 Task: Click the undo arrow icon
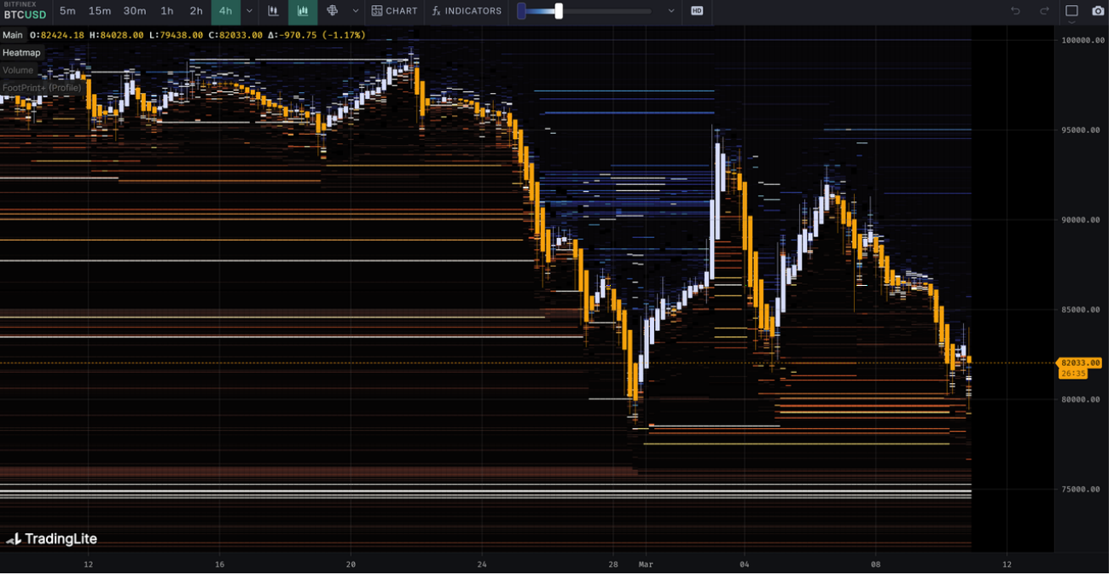1015,11
